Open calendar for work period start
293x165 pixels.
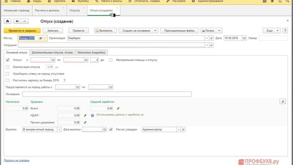78,87
